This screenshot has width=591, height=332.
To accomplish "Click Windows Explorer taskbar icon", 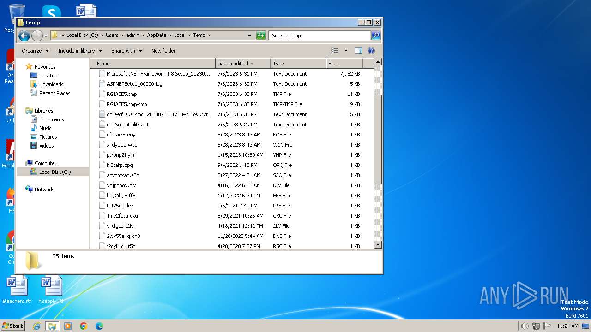I will pyautogui.click(x=52, y=326).
